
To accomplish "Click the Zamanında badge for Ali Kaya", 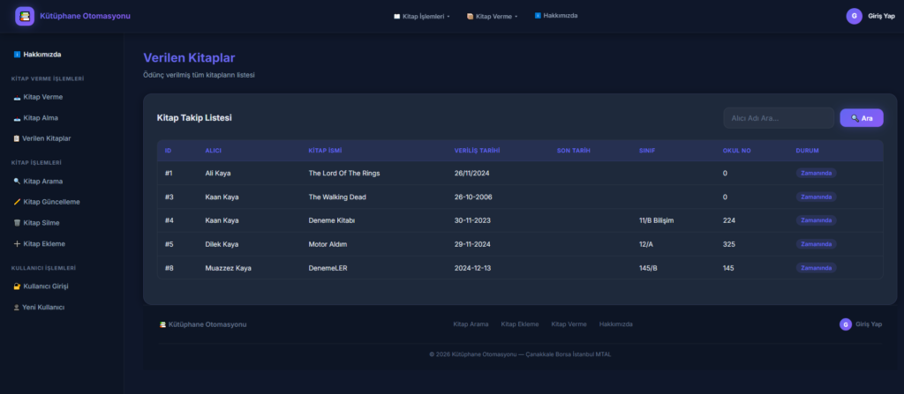I will coord(816,173).
